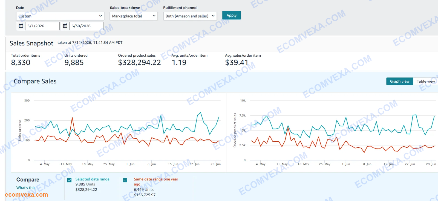Click the Ordered product sales total $328,294.22
This screenshot has height=201, width=438.
(x=139, y=63)
